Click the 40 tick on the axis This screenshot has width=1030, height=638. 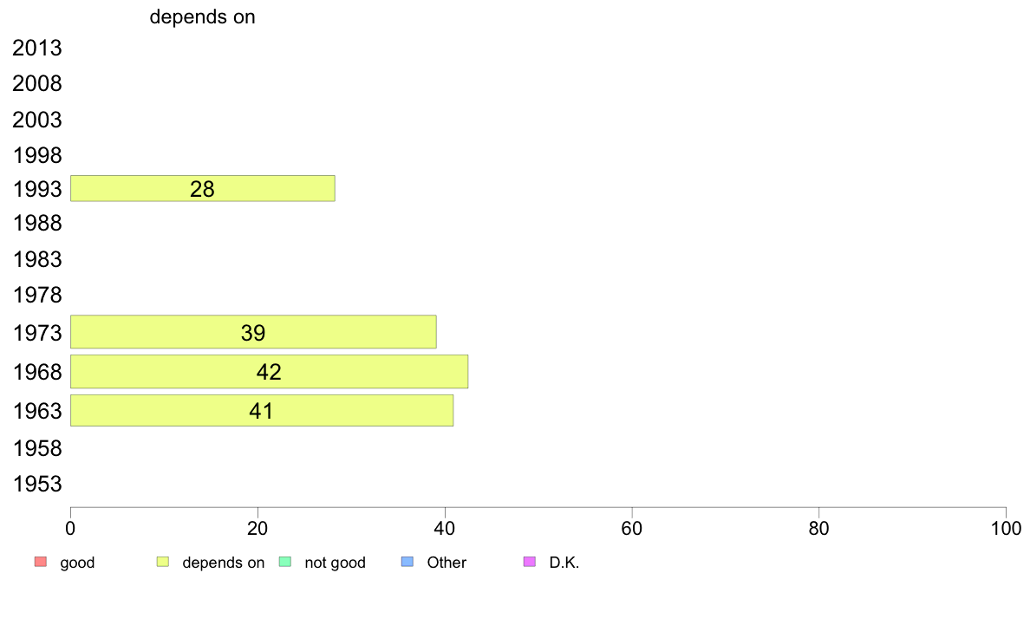(445, 528)
